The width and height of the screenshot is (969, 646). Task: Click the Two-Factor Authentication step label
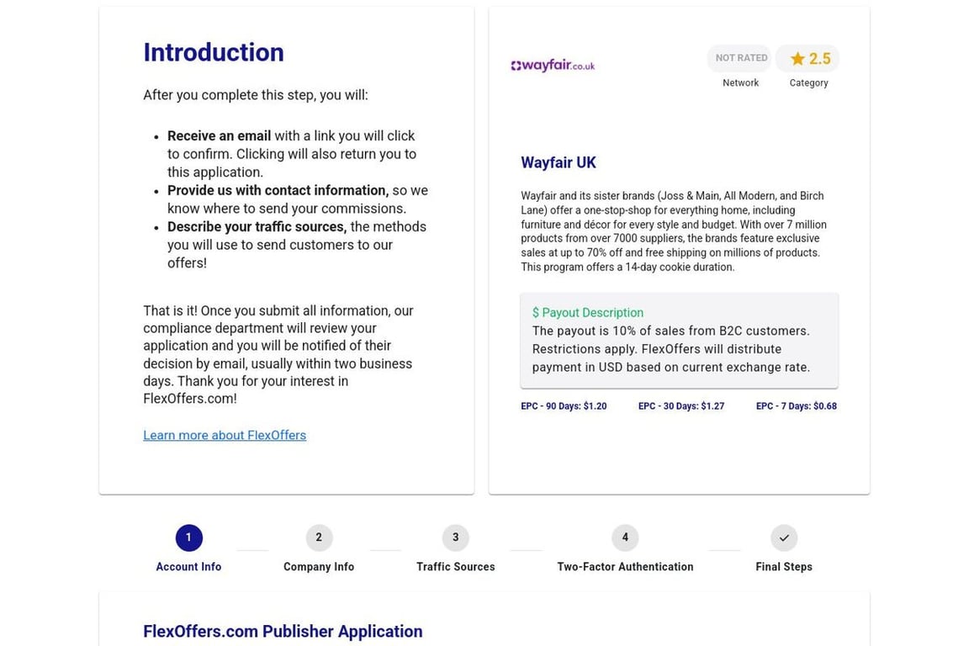pyautogui.click(x=625, y=567)
